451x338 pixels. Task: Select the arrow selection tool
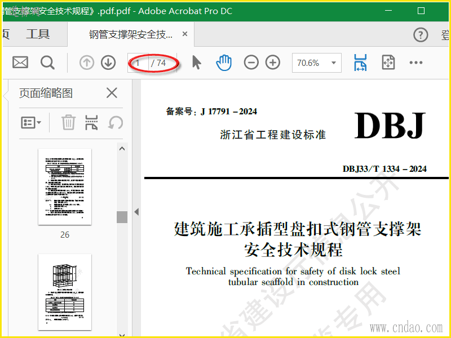[196, 63]
